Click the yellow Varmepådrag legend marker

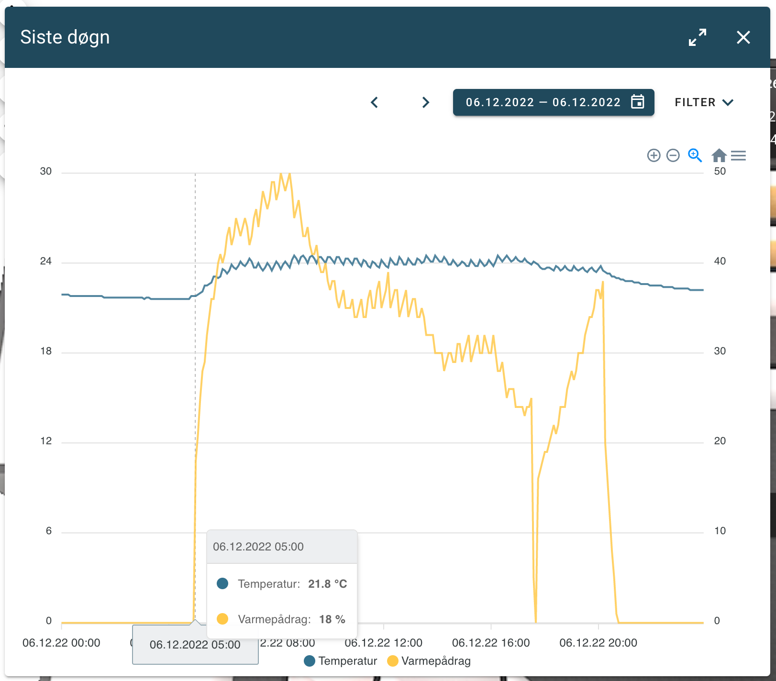(x=393, y=661)
